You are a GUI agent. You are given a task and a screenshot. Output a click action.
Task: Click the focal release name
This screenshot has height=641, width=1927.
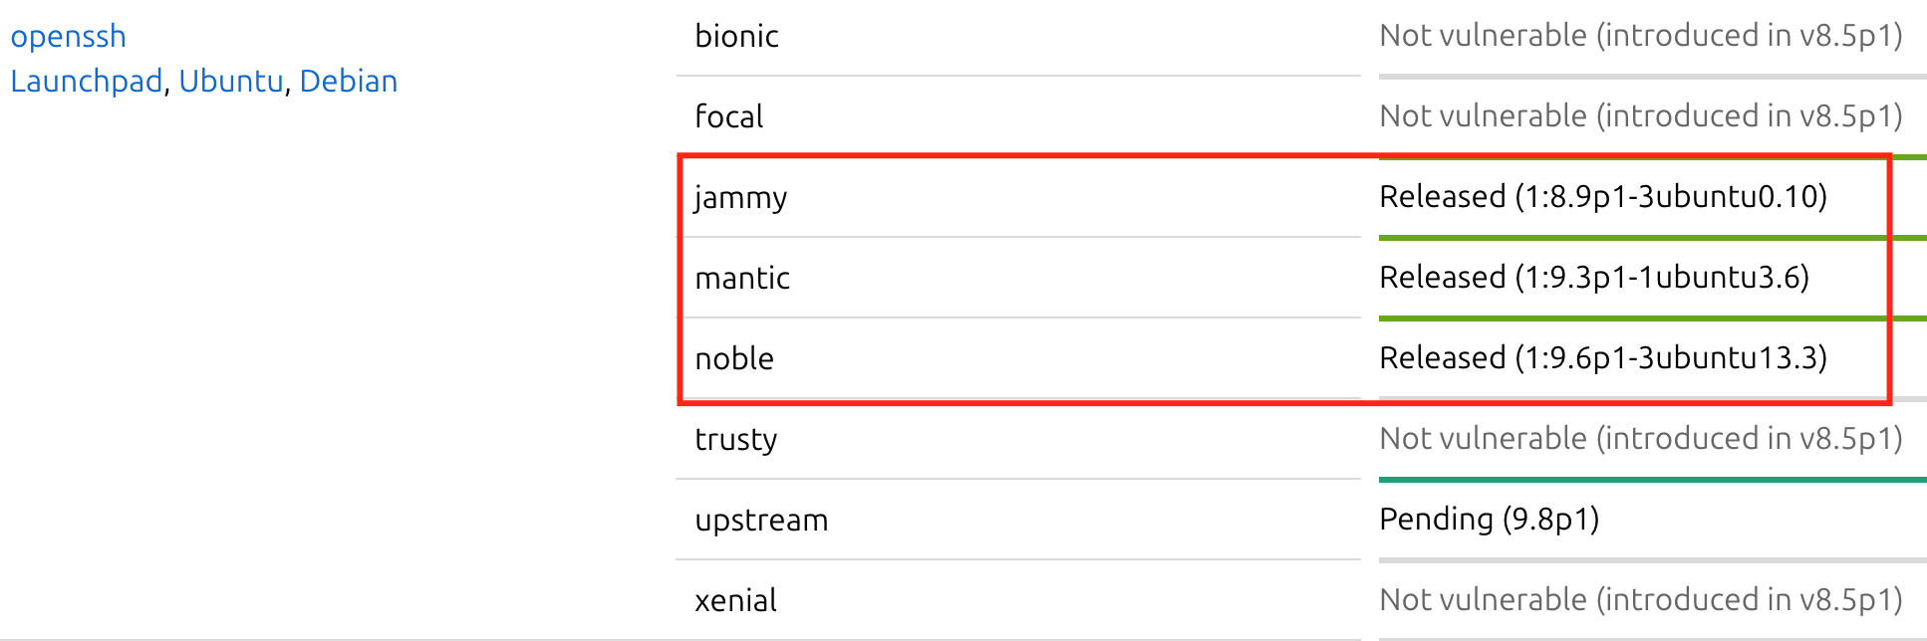coord(728,117)
